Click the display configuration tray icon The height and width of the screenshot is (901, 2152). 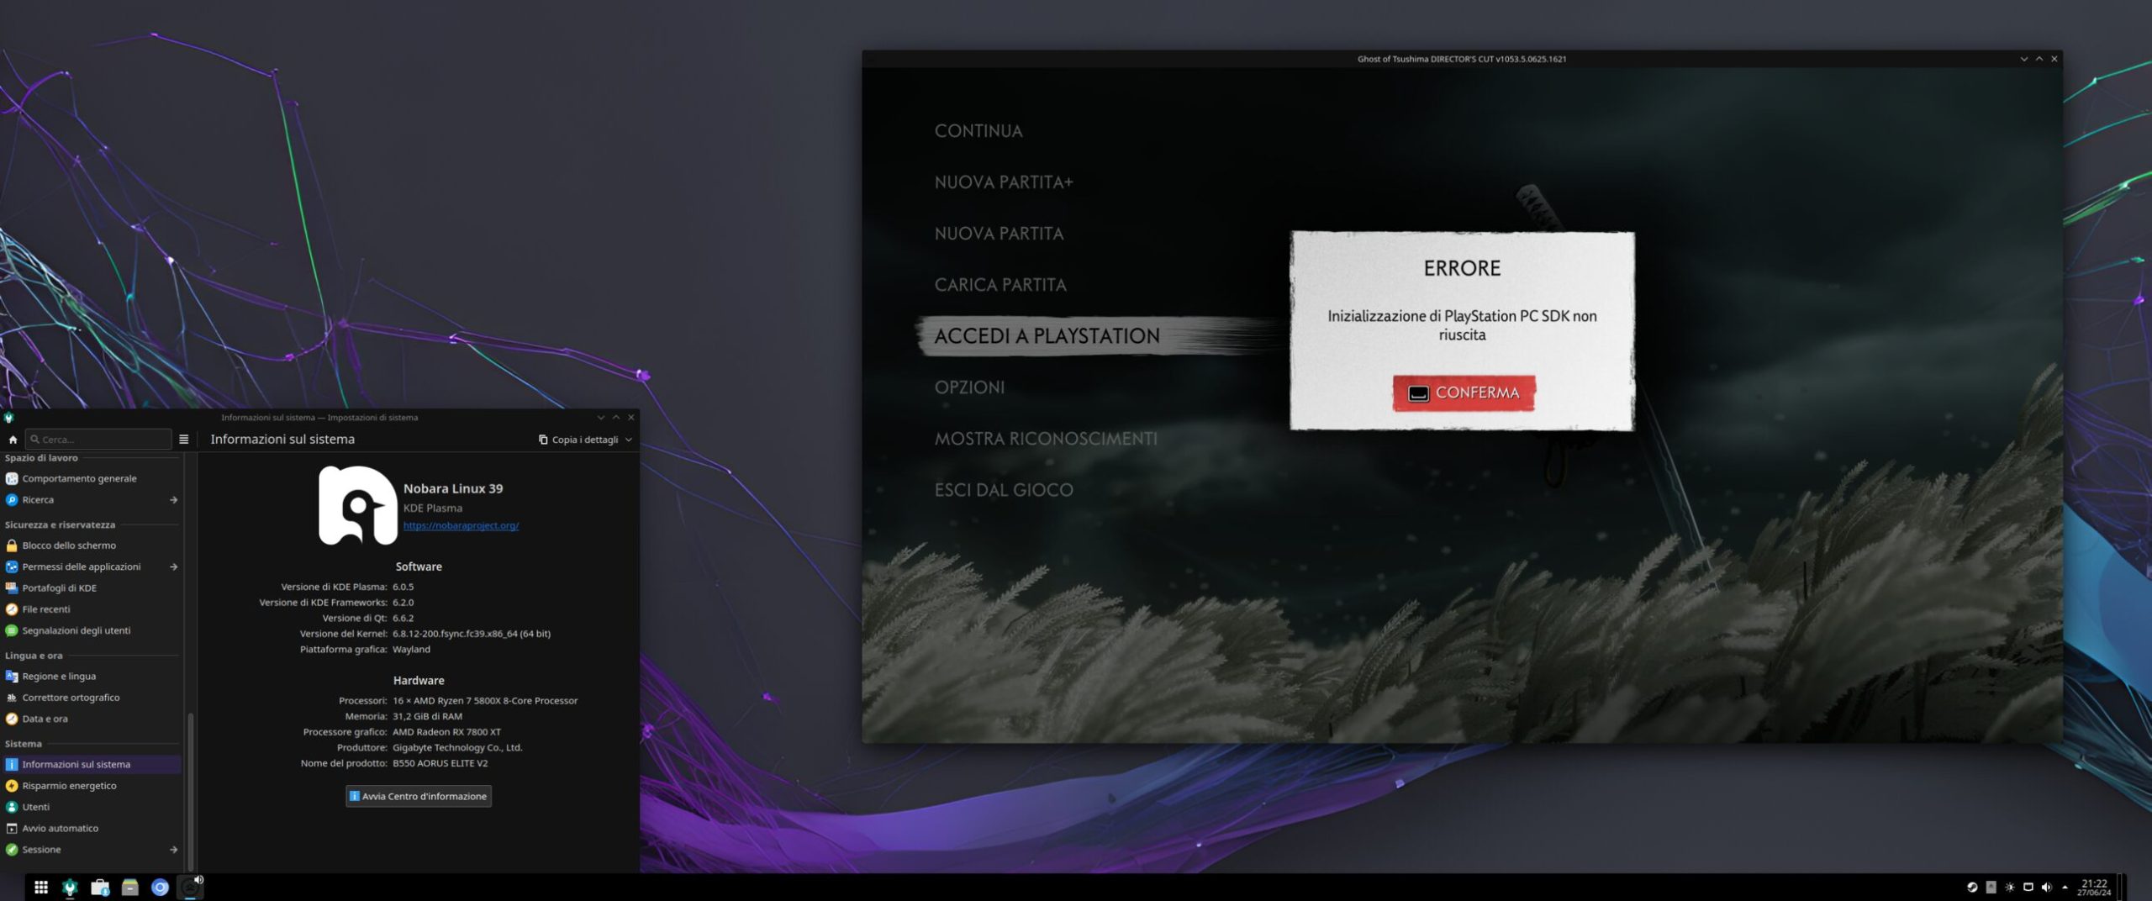2028,888
